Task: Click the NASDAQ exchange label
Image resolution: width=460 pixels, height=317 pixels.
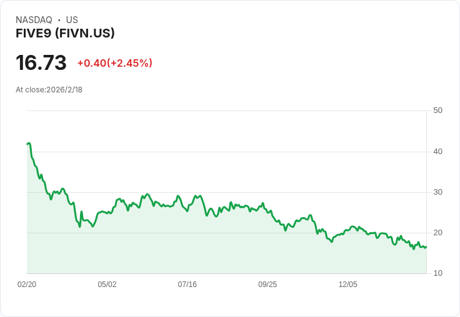Action: point(34,20)
